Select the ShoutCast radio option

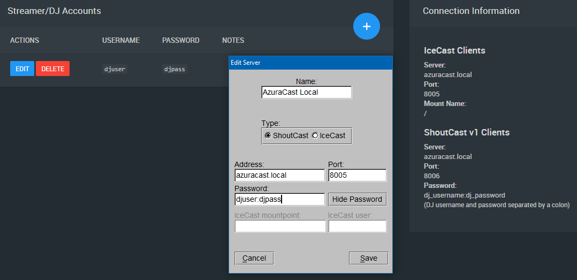click(x=287, y=135)
